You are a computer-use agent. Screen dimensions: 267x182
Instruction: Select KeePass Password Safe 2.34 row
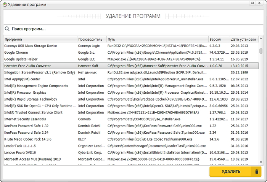pos(131,133)
